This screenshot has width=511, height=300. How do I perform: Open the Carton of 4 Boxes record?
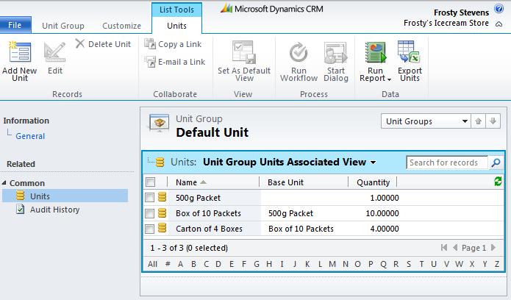click(210, 229)
